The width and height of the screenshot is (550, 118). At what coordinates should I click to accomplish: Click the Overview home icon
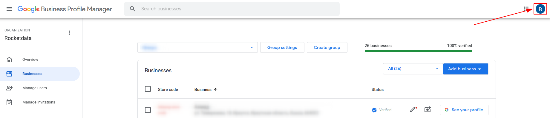click(x=9, y=60)
